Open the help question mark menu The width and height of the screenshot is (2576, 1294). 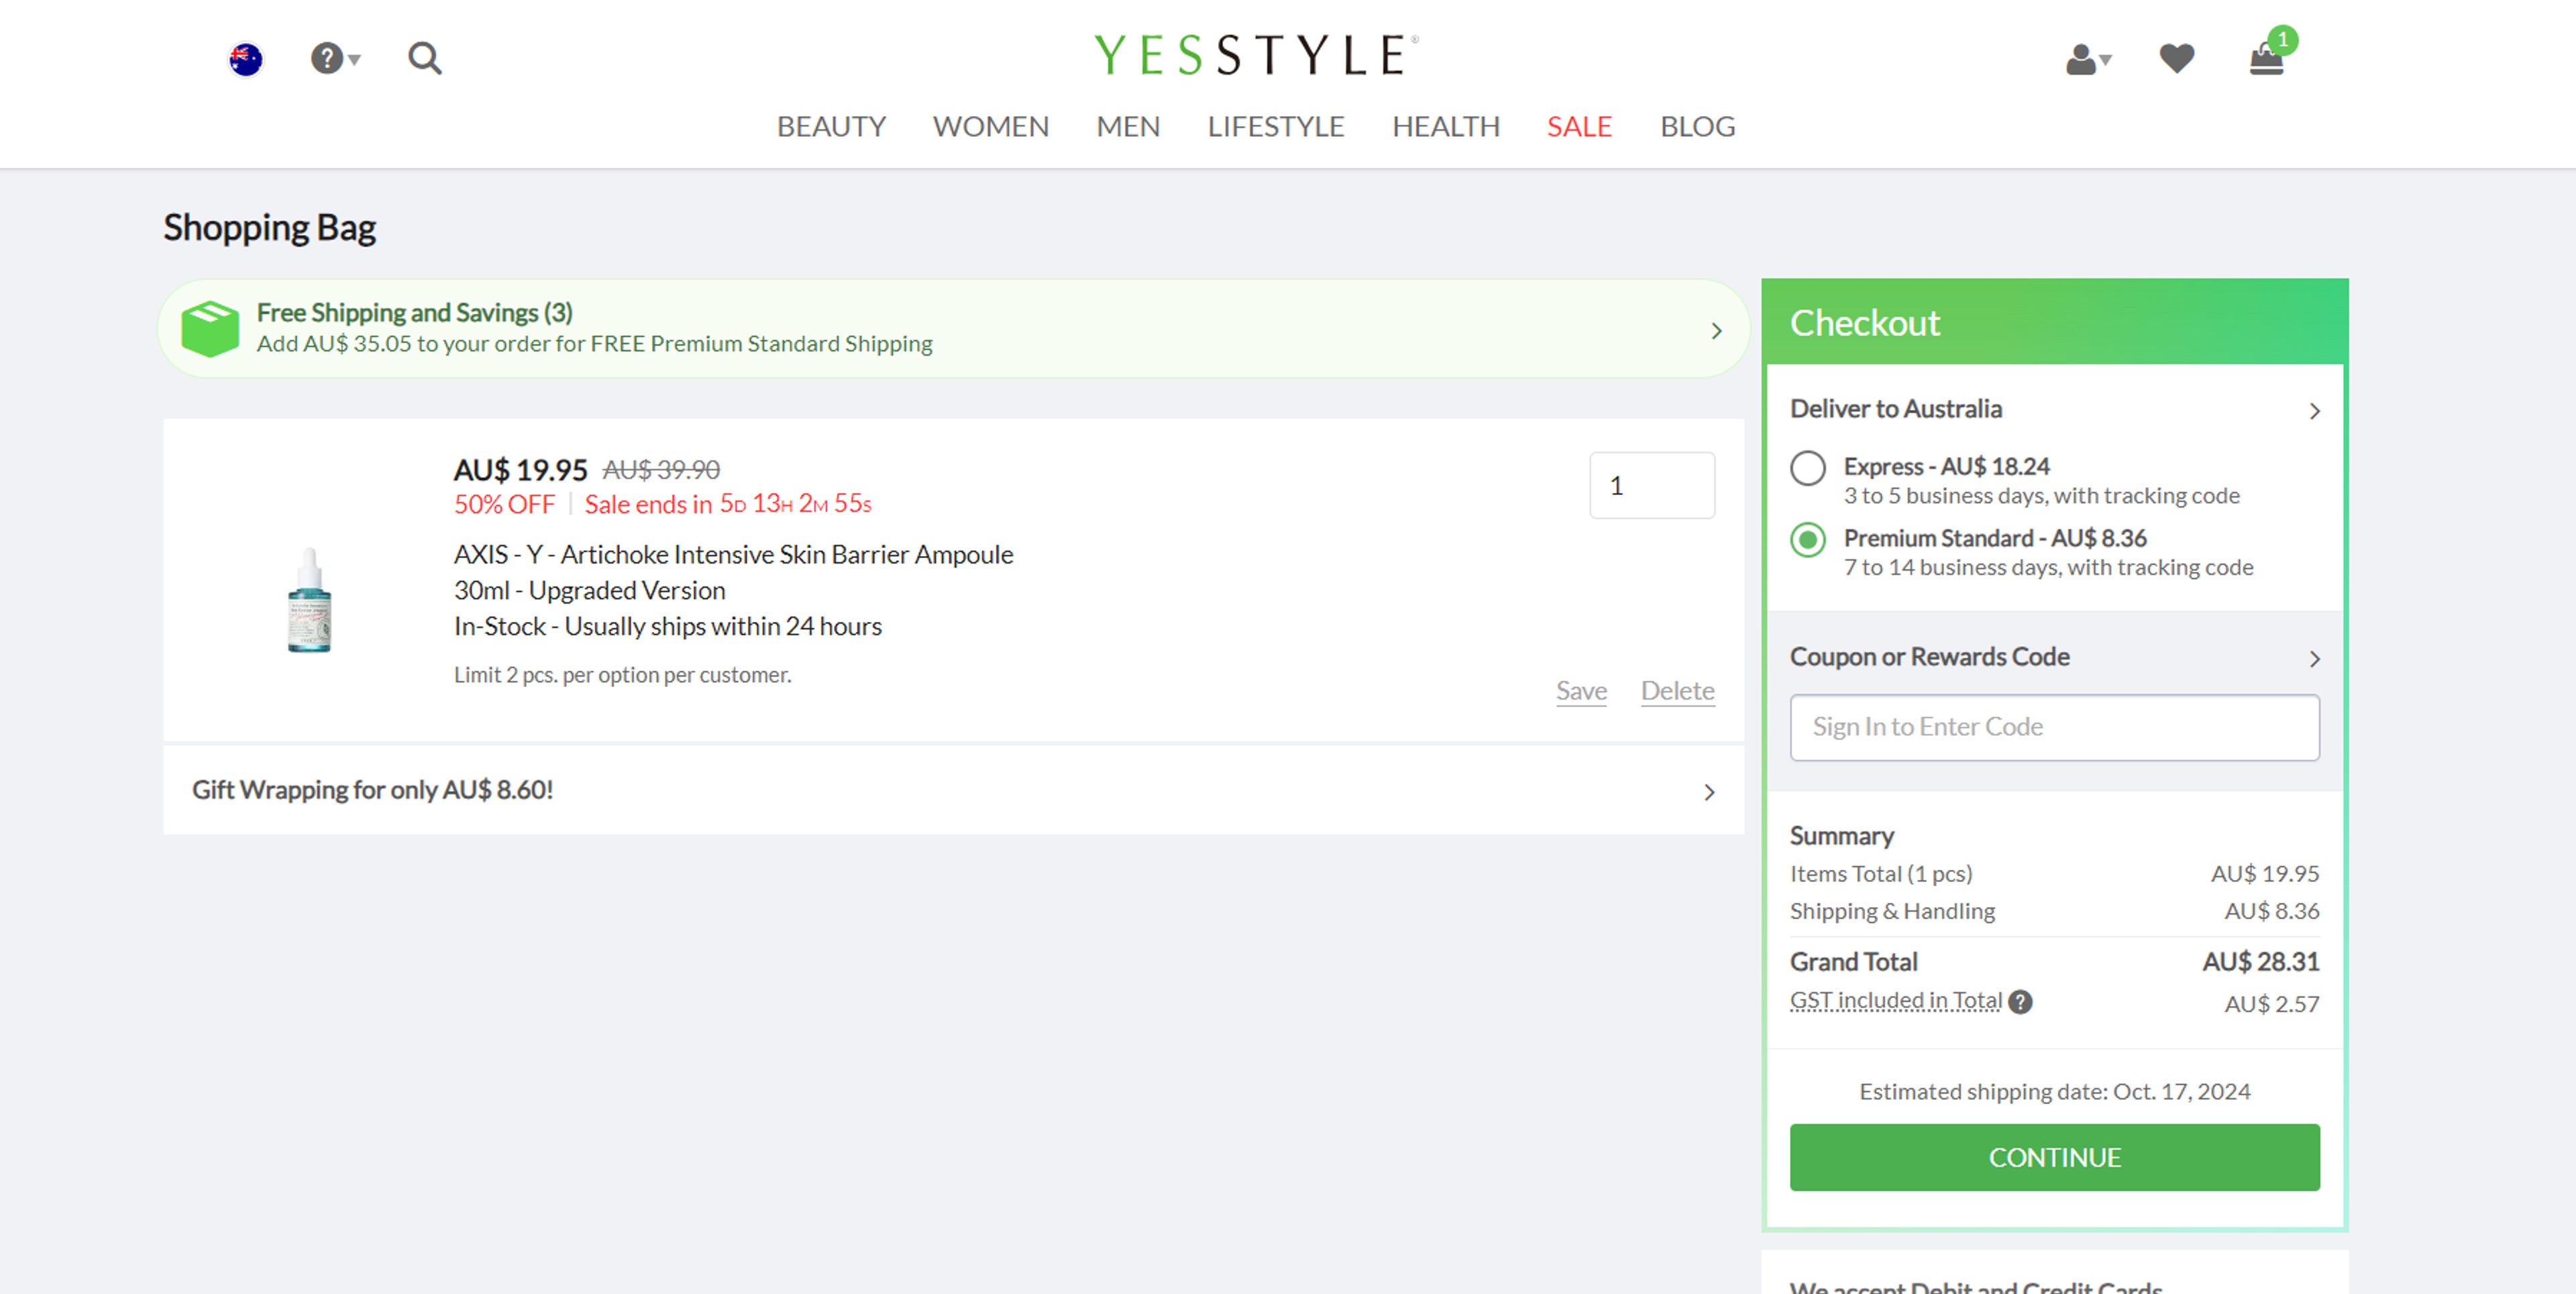335,59
